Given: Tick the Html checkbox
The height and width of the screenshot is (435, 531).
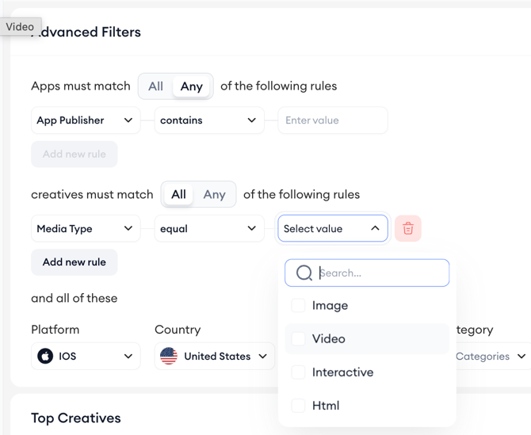Looking at the screenshot, I should [298, 406].
